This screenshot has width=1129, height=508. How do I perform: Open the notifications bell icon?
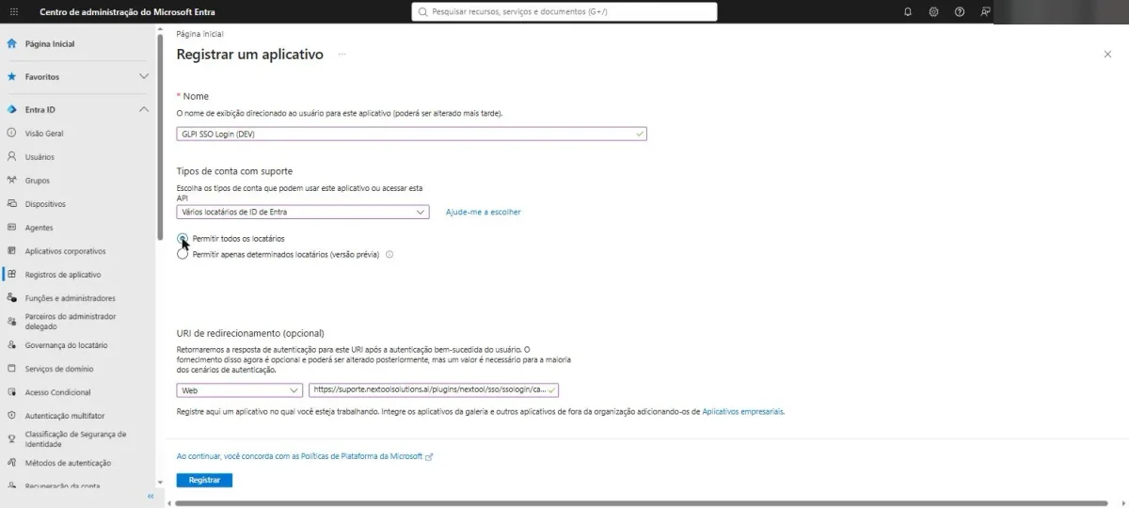coord(908,11)
